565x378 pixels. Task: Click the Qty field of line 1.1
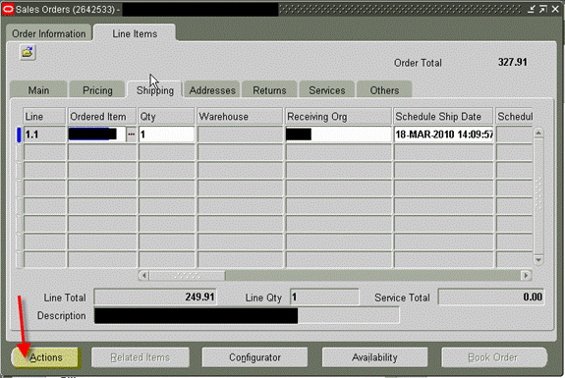coord(166,135)
